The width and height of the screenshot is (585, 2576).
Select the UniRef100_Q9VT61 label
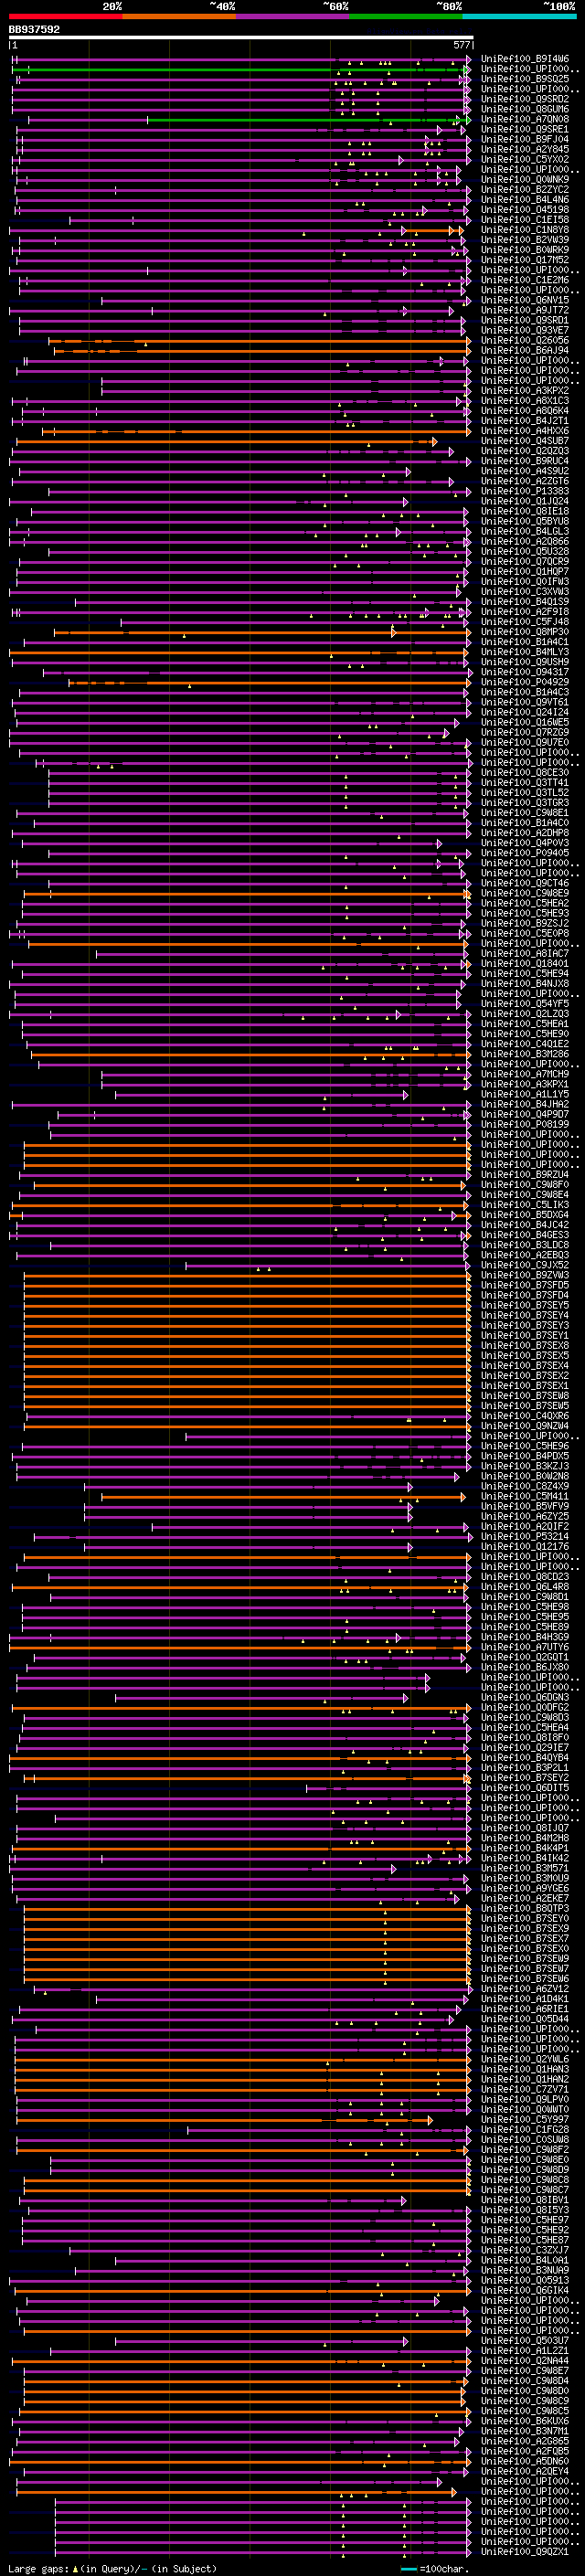pyautogui.click(x=525, y=702)
